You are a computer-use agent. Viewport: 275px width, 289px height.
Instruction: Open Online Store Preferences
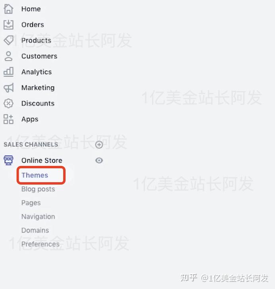click(41, 244)
